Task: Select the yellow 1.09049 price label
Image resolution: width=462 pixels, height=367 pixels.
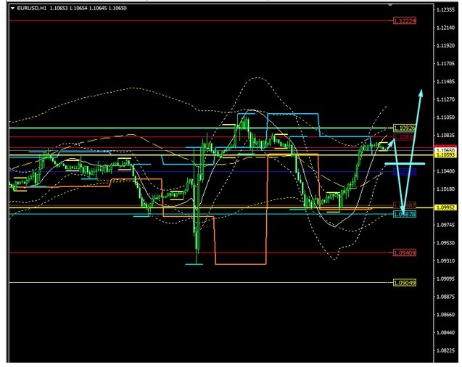Action: pos(404,282)
